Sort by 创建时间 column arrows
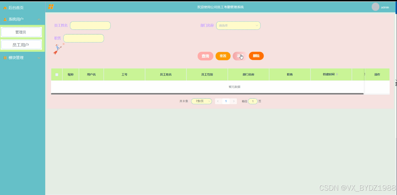The image size is (397, 195). [337, 75]
